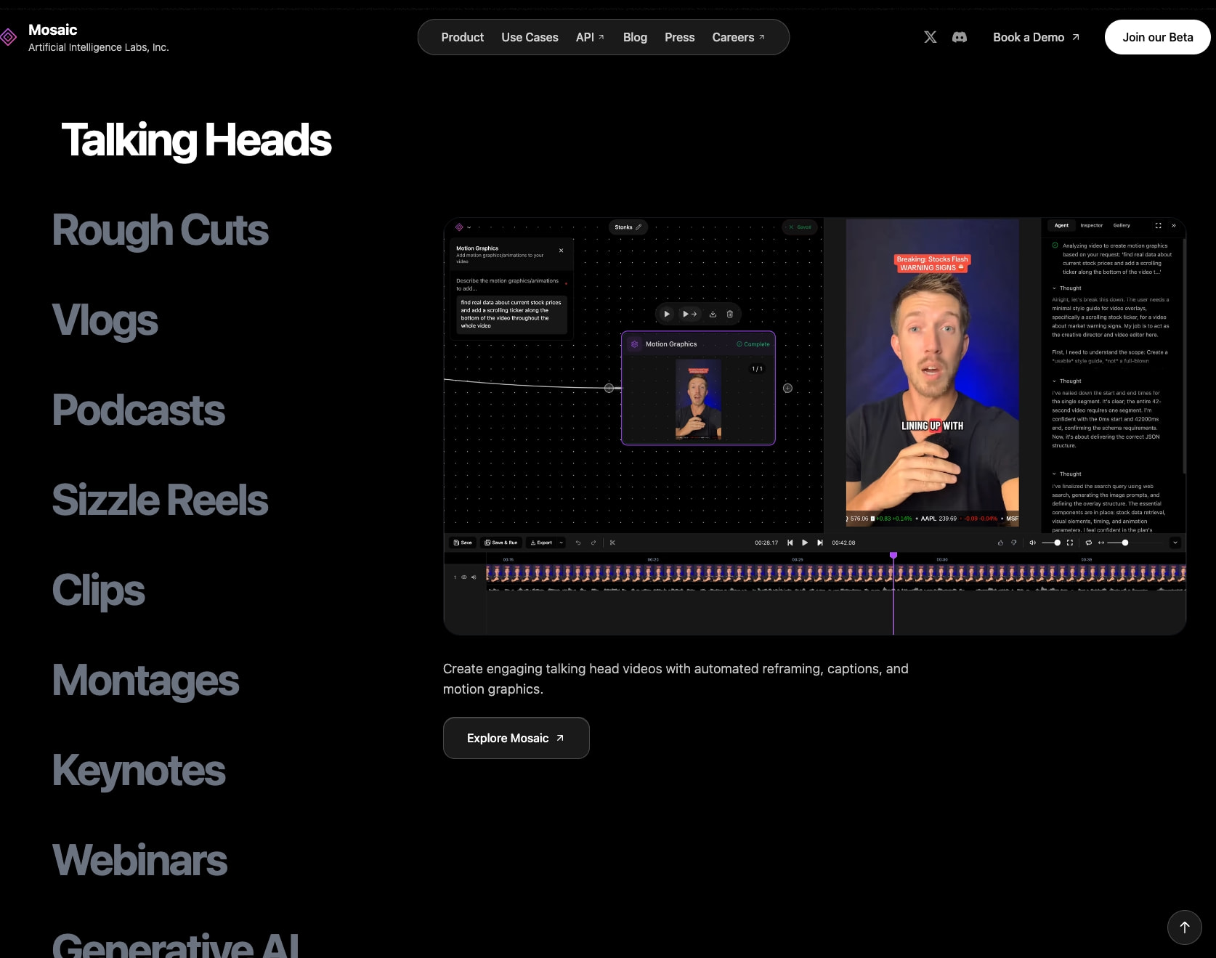This screenshot has height=958, width=1216.
Task: Switch to the Inspector tab
Action: [x=1091, y=225]
